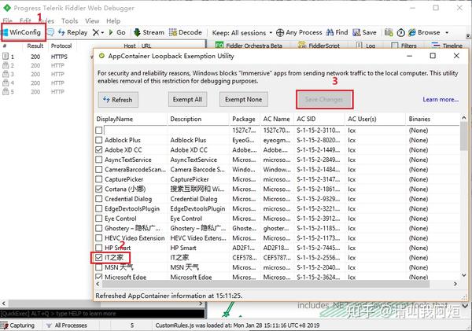Image resolution: width=472 pixels, height=331 pixels.
Task: Click the Protocol column header in sessions
Action: pyautogui.click(x=61, y=46)
